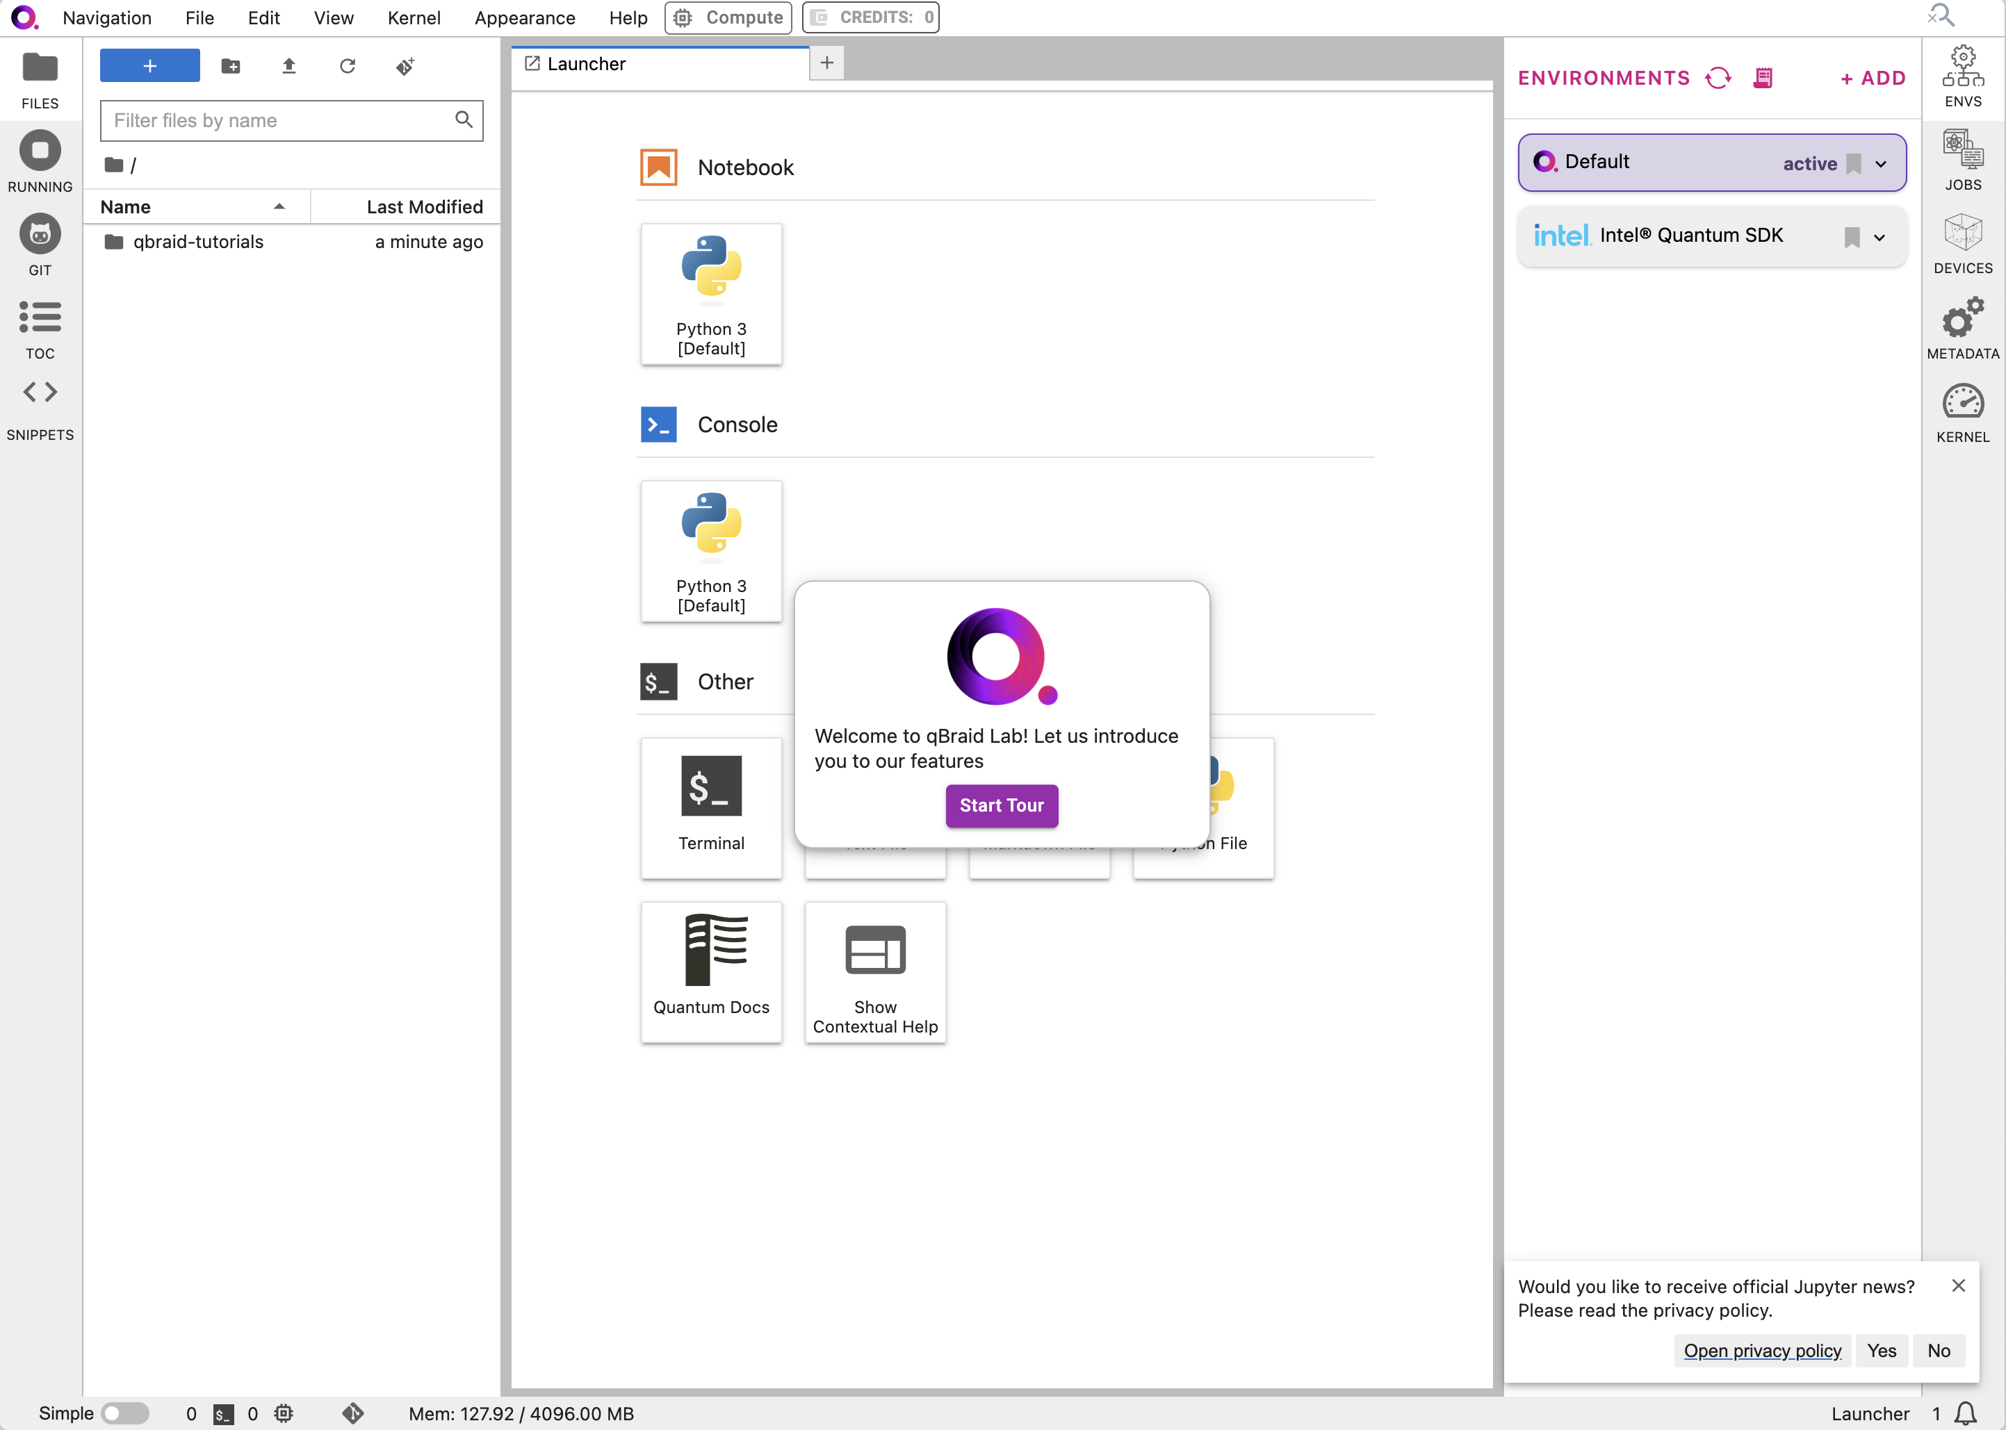Select the qbraid-tutorials folder
This screenshot has height=1430, width=2006.
291,242
